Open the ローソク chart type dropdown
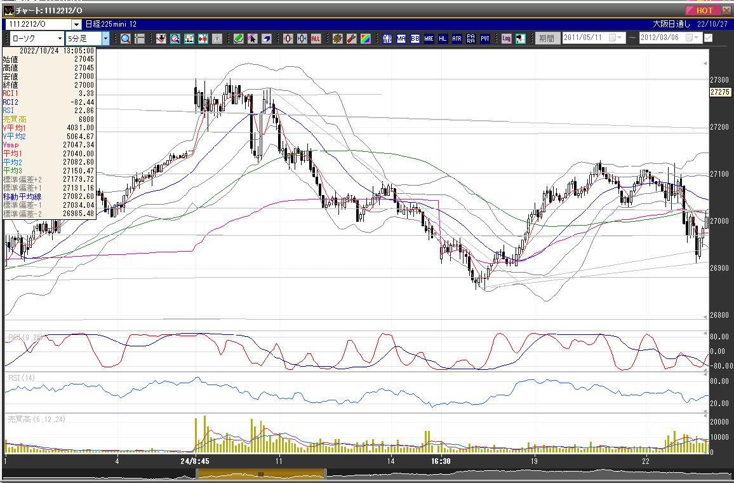734x483 pixels. point(60,38)
